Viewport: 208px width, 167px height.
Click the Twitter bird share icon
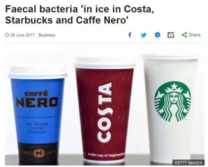pyautogui.click(x=144, y=35)
